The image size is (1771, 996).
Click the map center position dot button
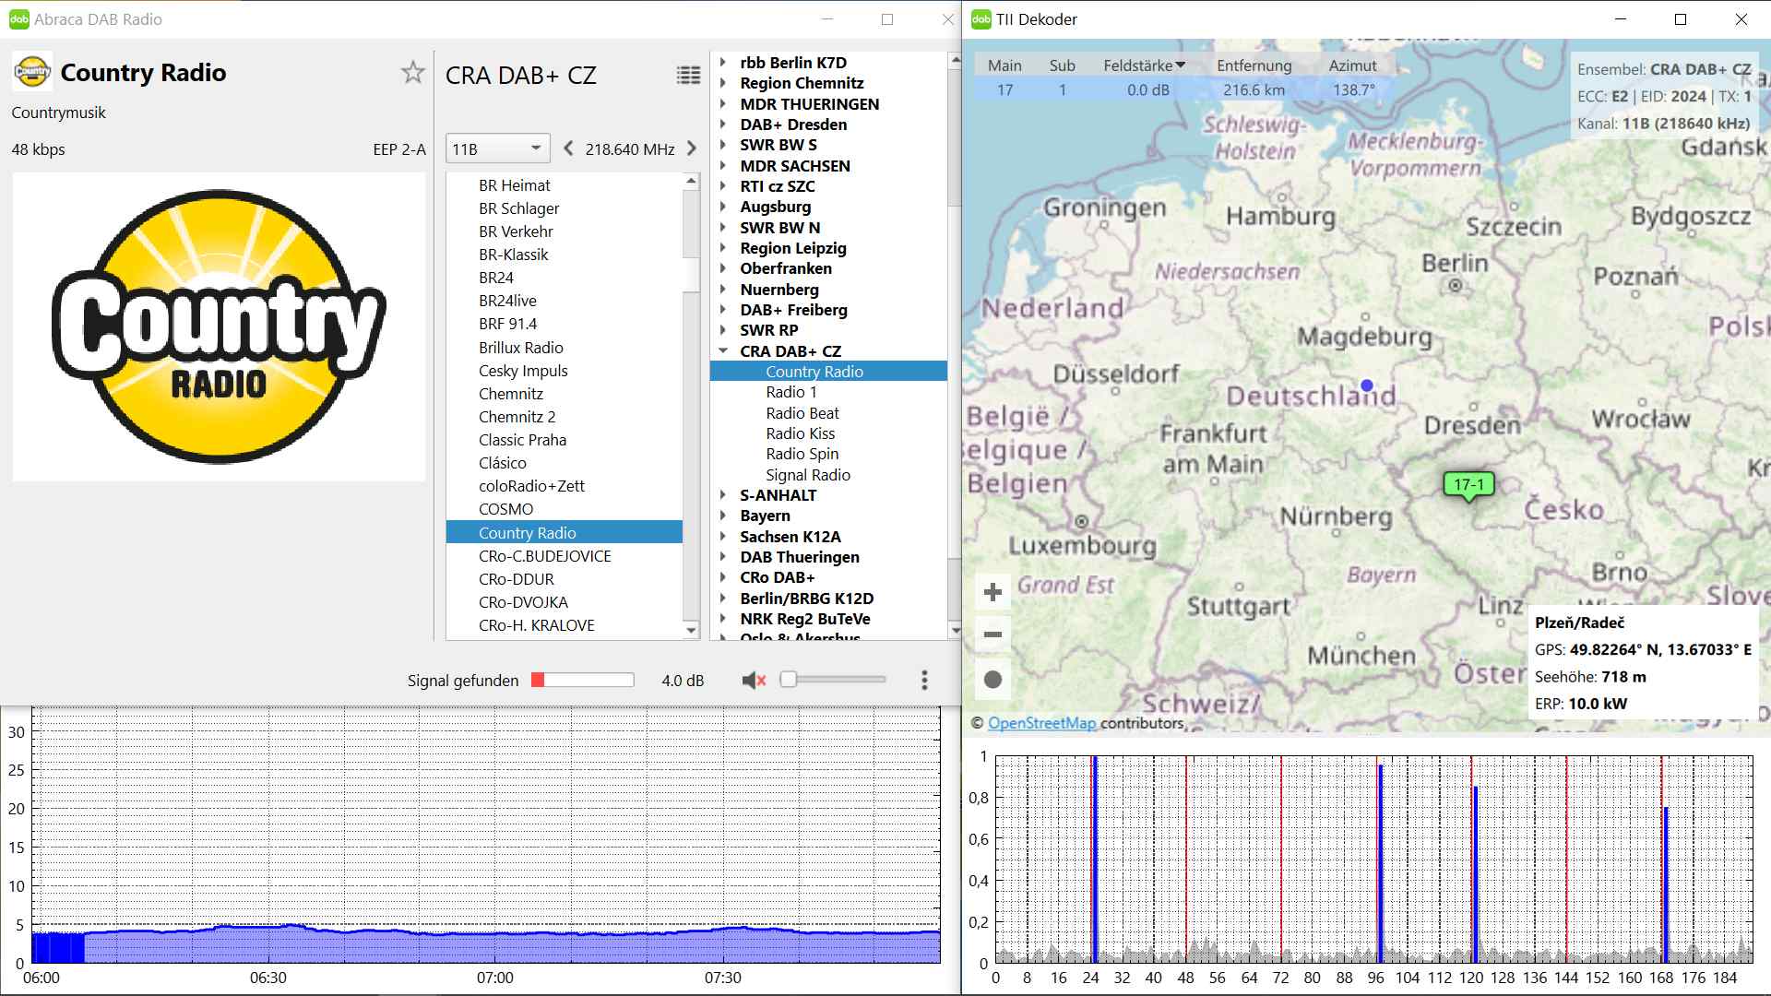(x=992, y=680)
